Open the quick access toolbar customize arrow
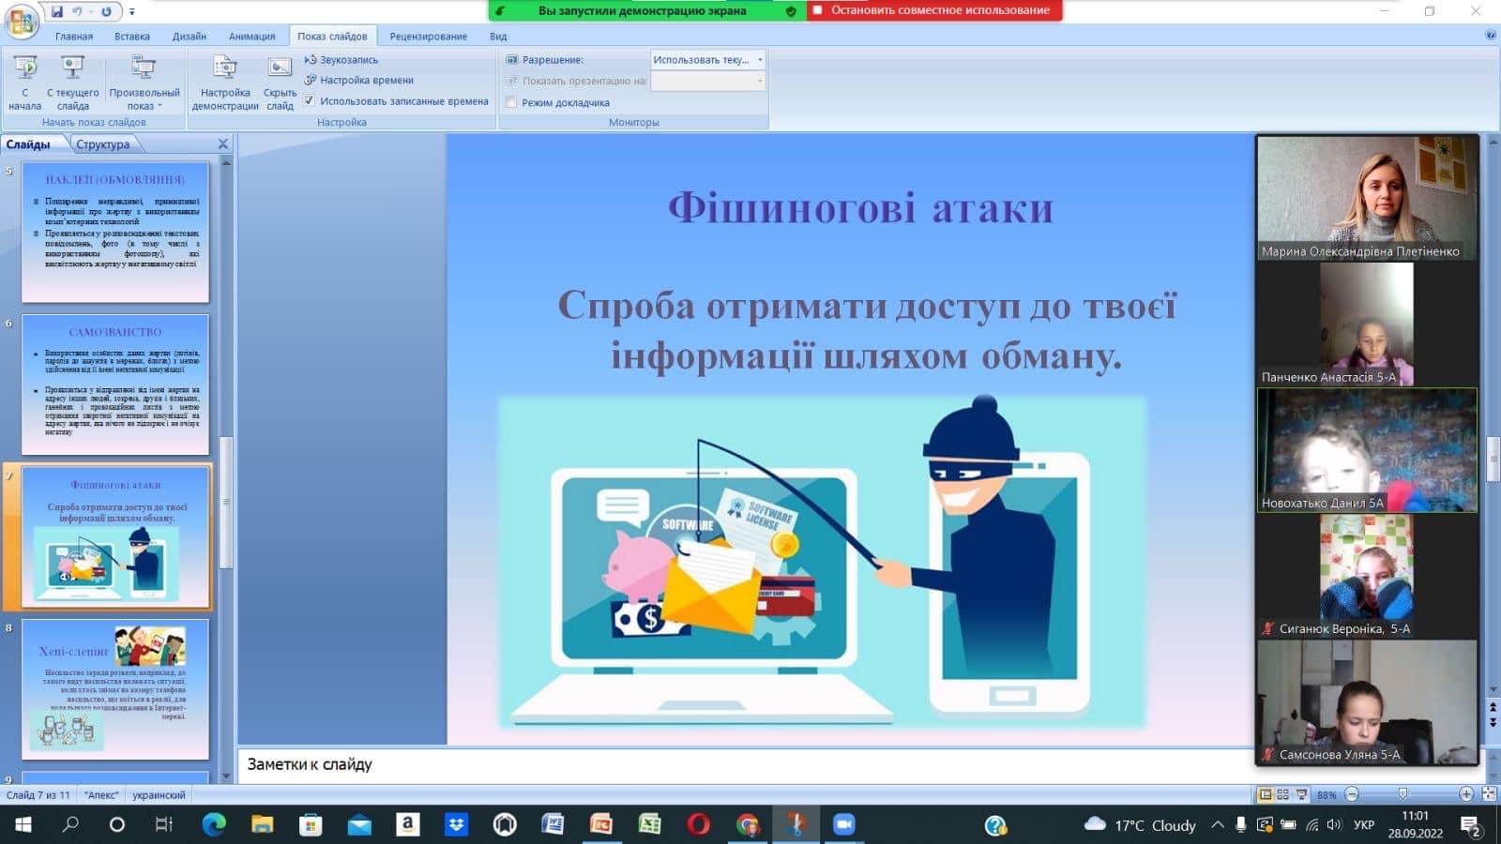Screen dimensions: 1501x844 [132, 12]
